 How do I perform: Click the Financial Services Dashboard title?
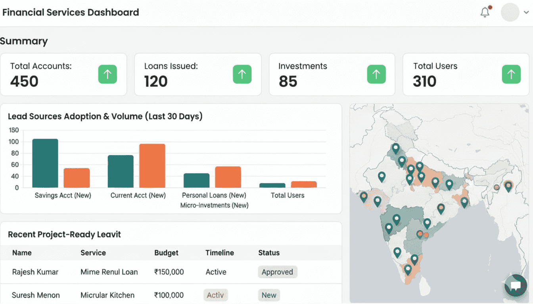click(71, 12)
